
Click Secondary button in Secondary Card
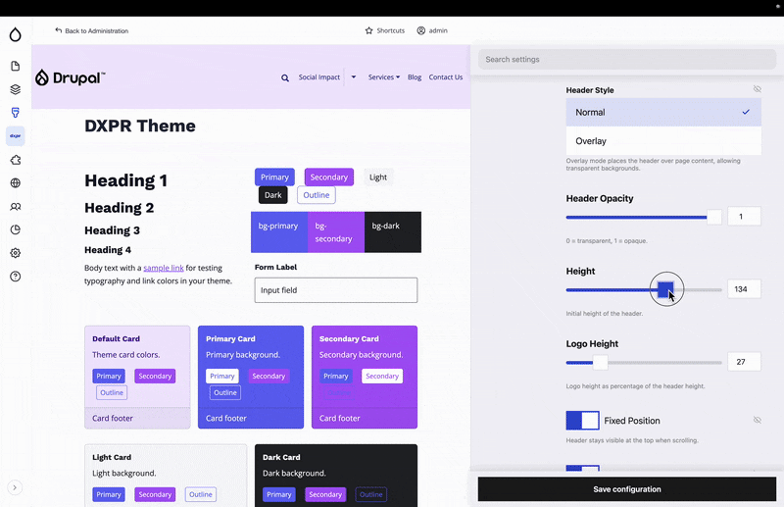click(x=382, y=376)
